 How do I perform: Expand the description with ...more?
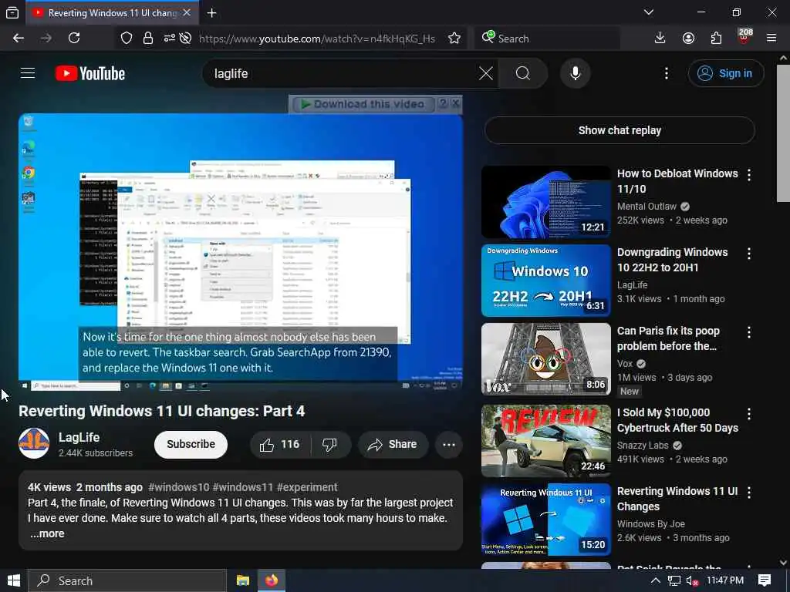coord(47,533)
